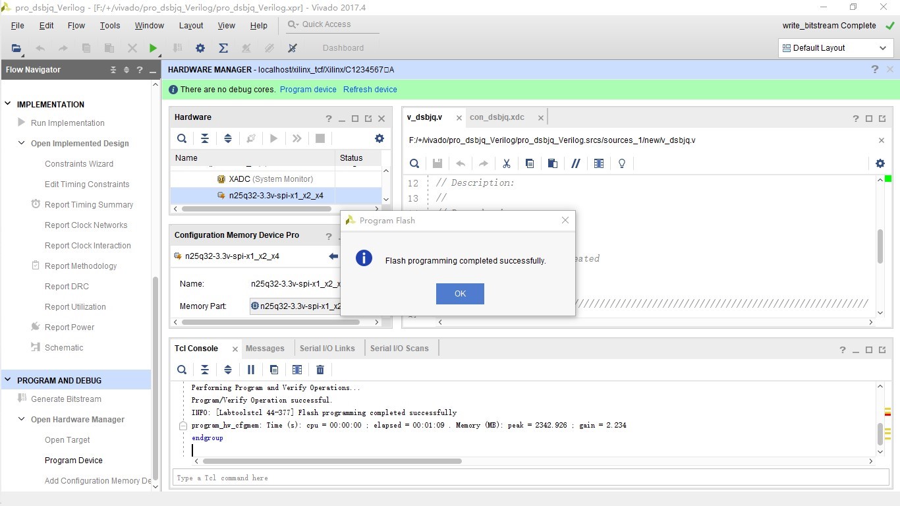The width and height of the screenshot is (900, 506).
Task: Copy Tcl Console contents icon
Action: tap(274, 370)
